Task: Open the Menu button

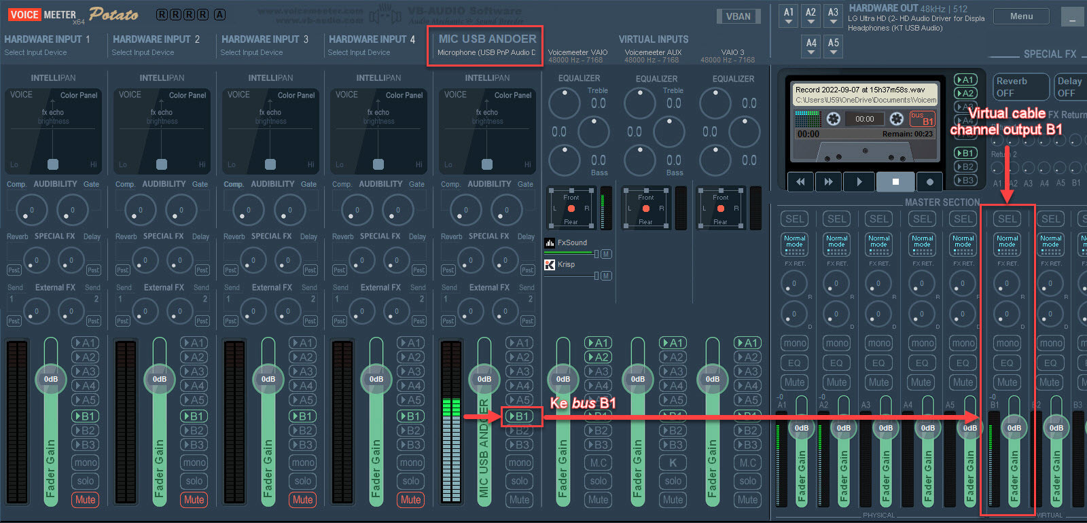Action: [x=1021, y=16]
